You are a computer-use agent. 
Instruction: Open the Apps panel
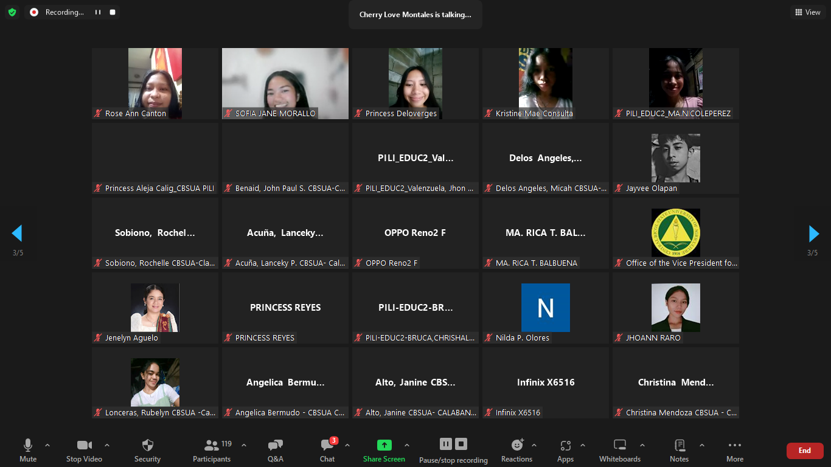click(x=565, y=450)
